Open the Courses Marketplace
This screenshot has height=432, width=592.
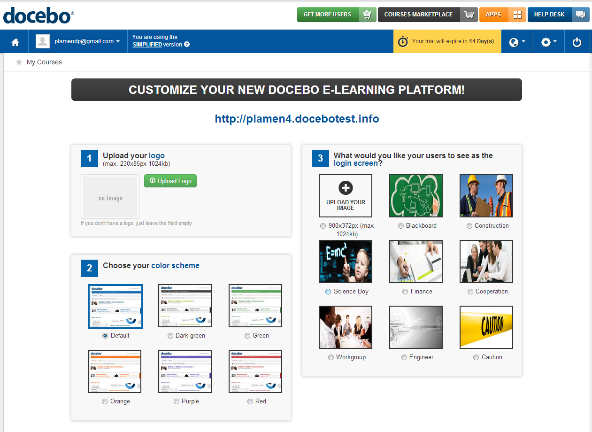[x=428, y=15]
